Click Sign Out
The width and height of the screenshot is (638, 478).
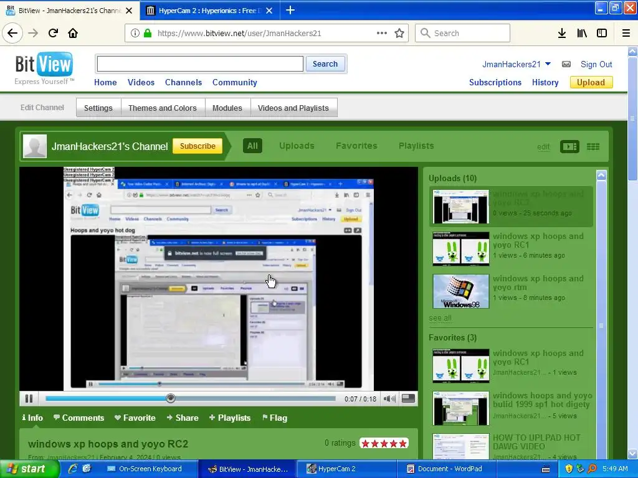coord(596,64)
